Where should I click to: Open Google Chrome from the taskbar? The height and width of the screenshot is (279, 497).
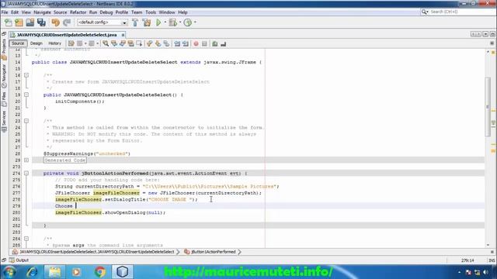point(99,272)
